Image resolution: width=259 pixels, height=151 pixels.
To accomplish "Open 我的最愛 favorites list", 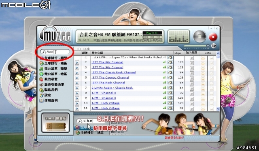I will point(49,79).
